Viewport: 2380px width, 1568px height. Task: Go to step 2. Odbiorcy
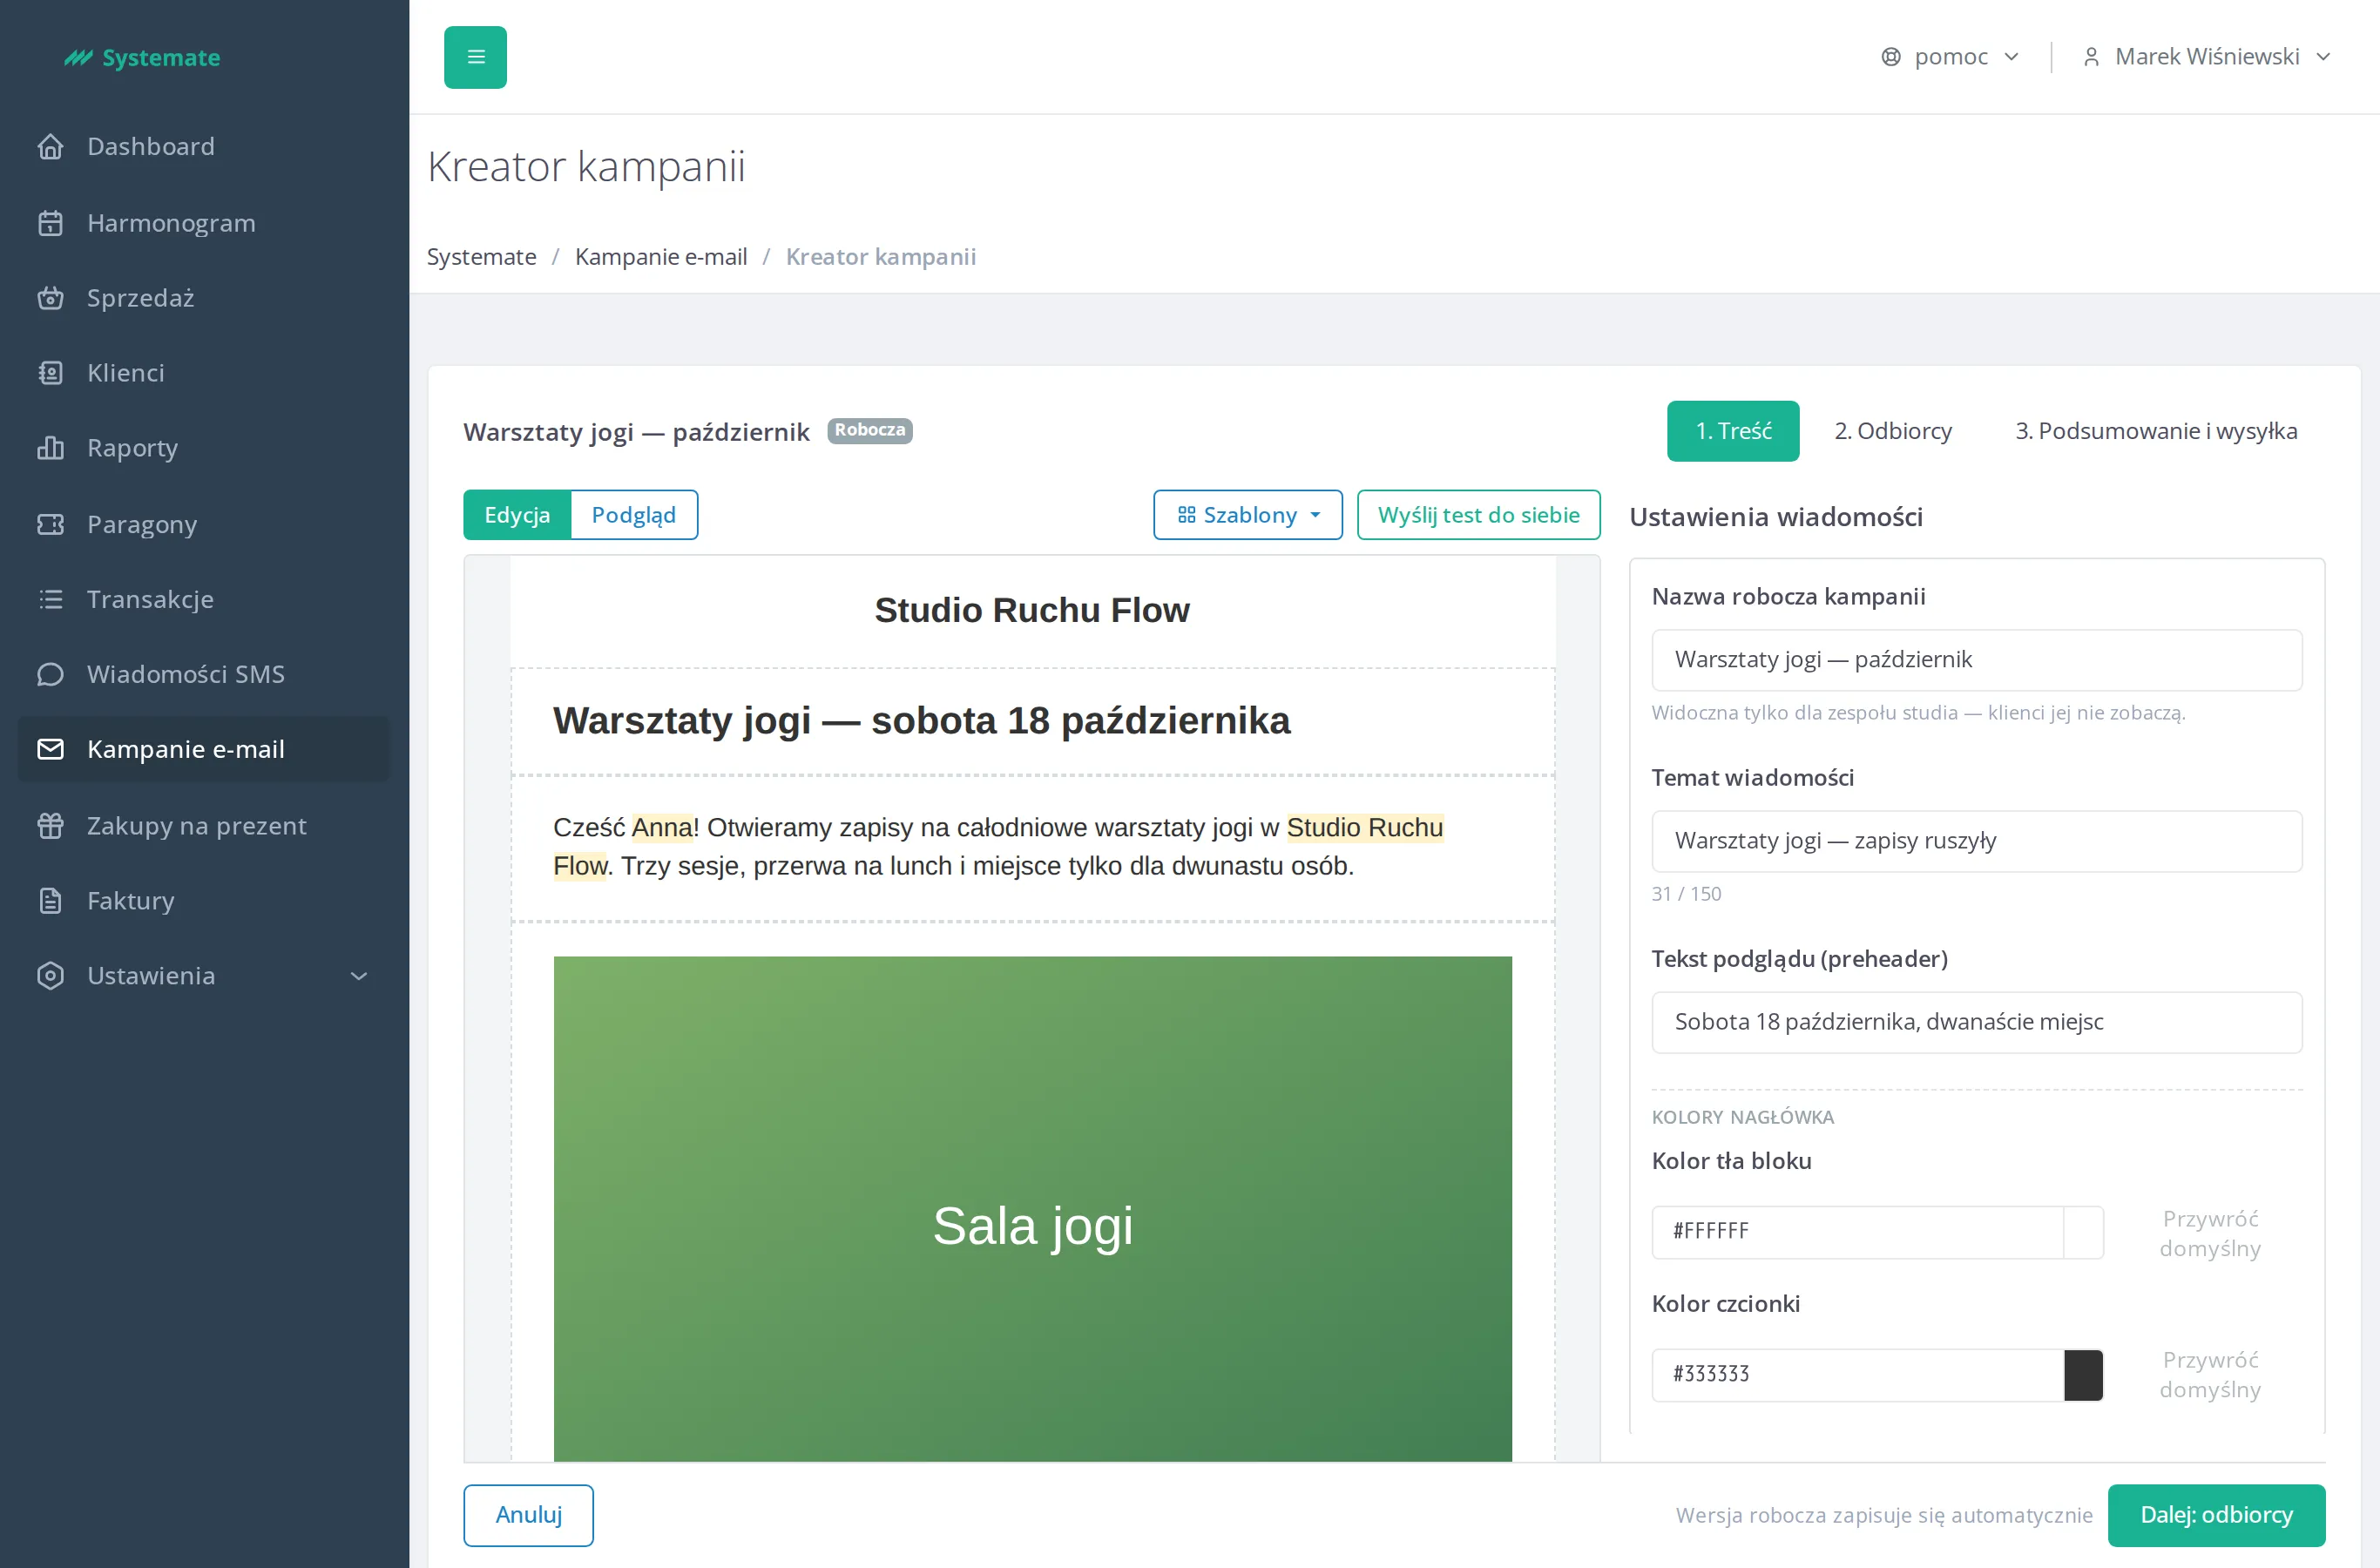1893,431
